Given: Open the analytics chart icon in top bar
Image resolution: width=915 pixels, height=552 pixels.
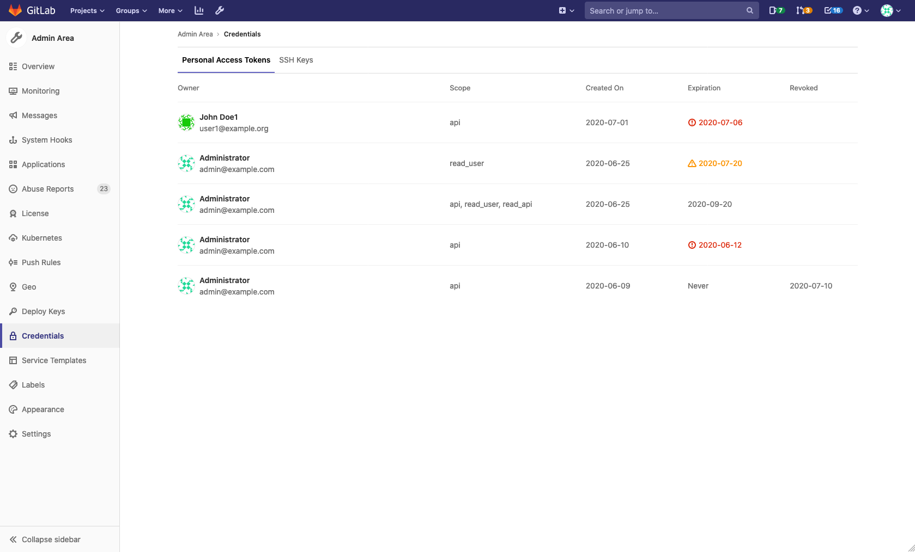Looking at the screenshot, I should coord(198,10).
